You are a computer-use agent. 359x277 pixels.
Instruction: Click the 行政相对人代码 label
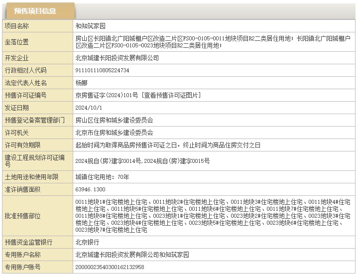(x=26, y=70)
